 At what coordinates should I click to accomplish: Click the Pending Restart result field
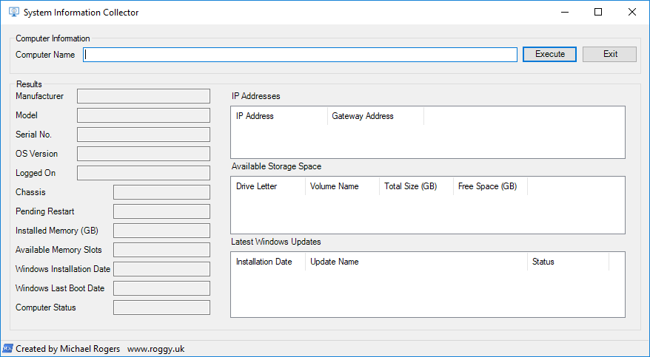click(161, 211)
